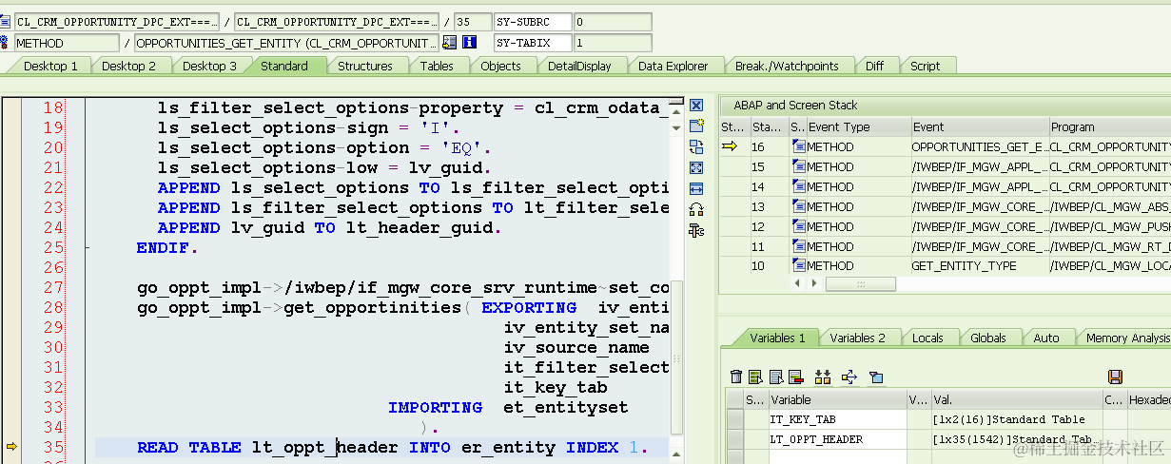
Task: Open the Diff tab
Action: coord(874,66)
